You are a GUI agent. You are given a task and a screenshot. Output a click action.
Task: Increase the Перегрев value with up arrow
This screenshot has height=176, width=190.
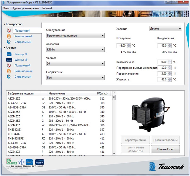(170, 67)
